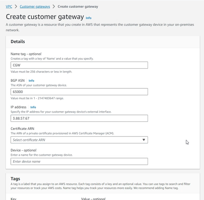Go to Customer gateways breadcrumb
Viewport: 204px width, 200px height.
[35, 7]
